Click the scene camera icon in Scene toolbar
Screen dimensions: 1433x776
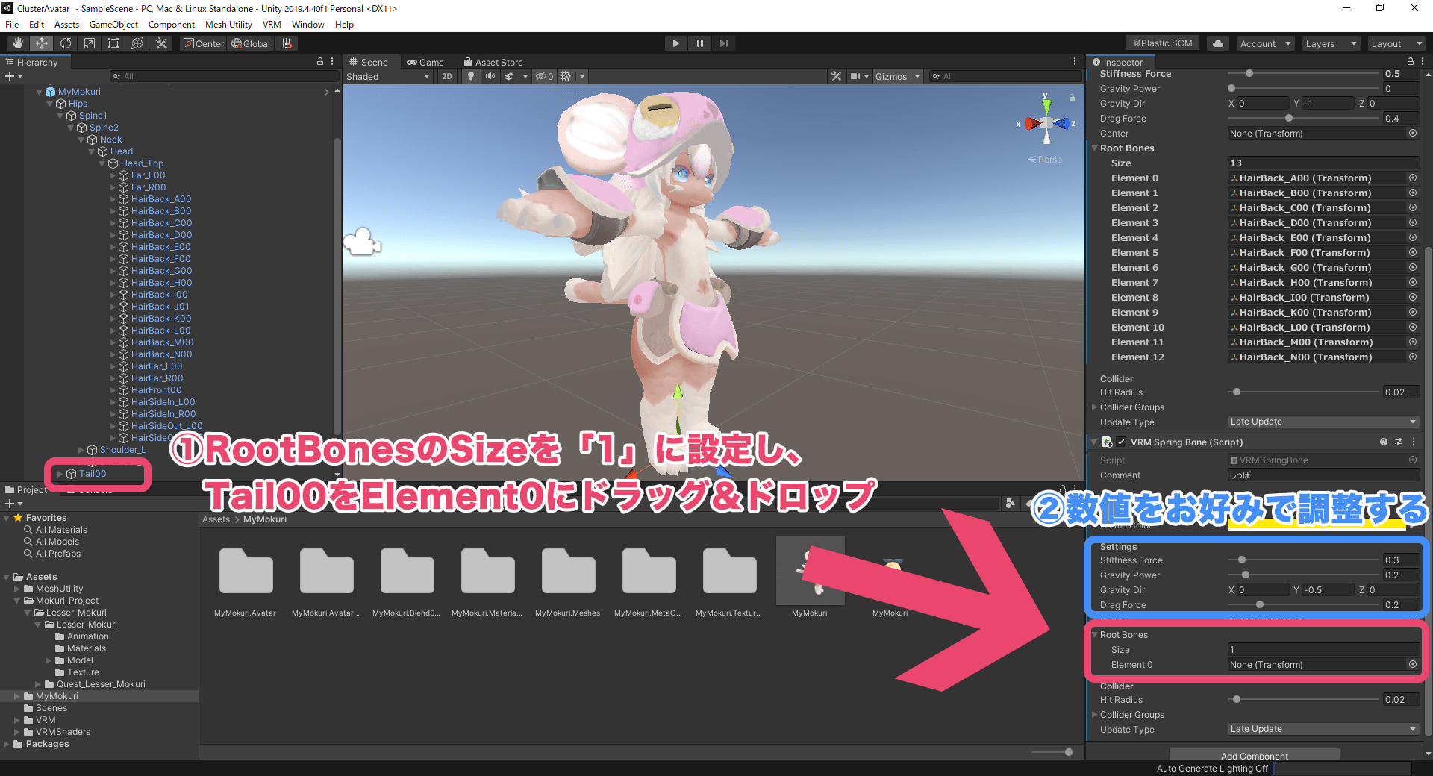click(x=856, y=76)
